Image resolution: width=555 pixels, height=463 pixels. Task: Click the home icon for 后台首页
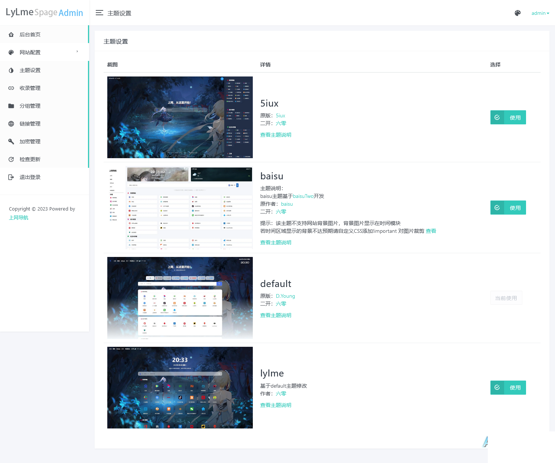click(x=11, y=35)
